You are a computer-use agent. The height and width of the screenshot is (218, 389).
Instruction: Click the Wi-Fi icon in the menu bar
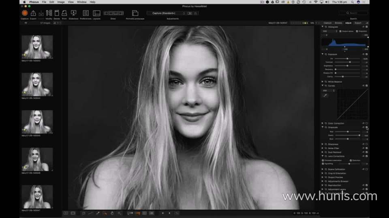point(316,2)
